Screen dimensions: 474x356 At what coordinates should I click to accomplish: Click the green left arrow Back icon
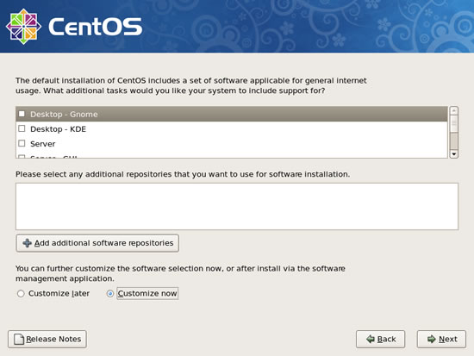tap(371, 339)
